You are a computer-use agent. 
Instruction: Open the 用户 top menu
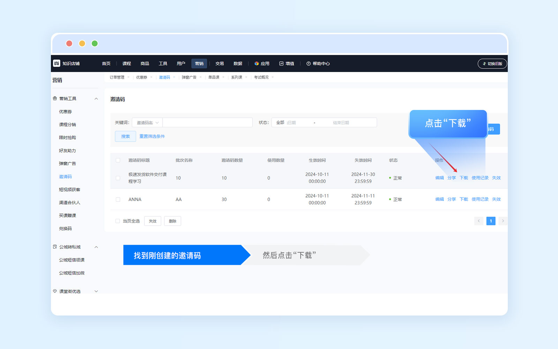click(181, 64)
